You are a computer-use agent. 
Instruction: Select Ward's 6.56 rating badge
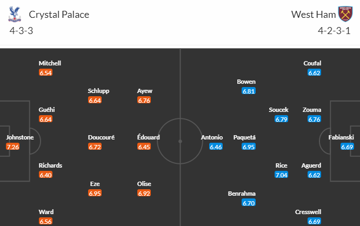coord(45,221)
